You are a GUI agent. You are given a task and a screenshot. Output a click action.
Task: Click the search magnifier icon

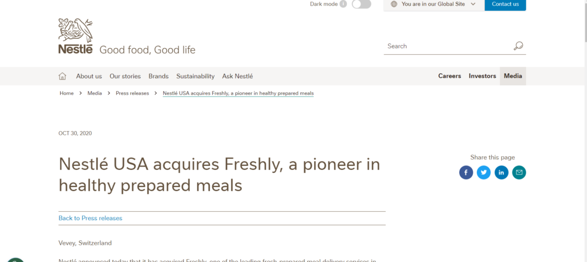coord(518,46)
